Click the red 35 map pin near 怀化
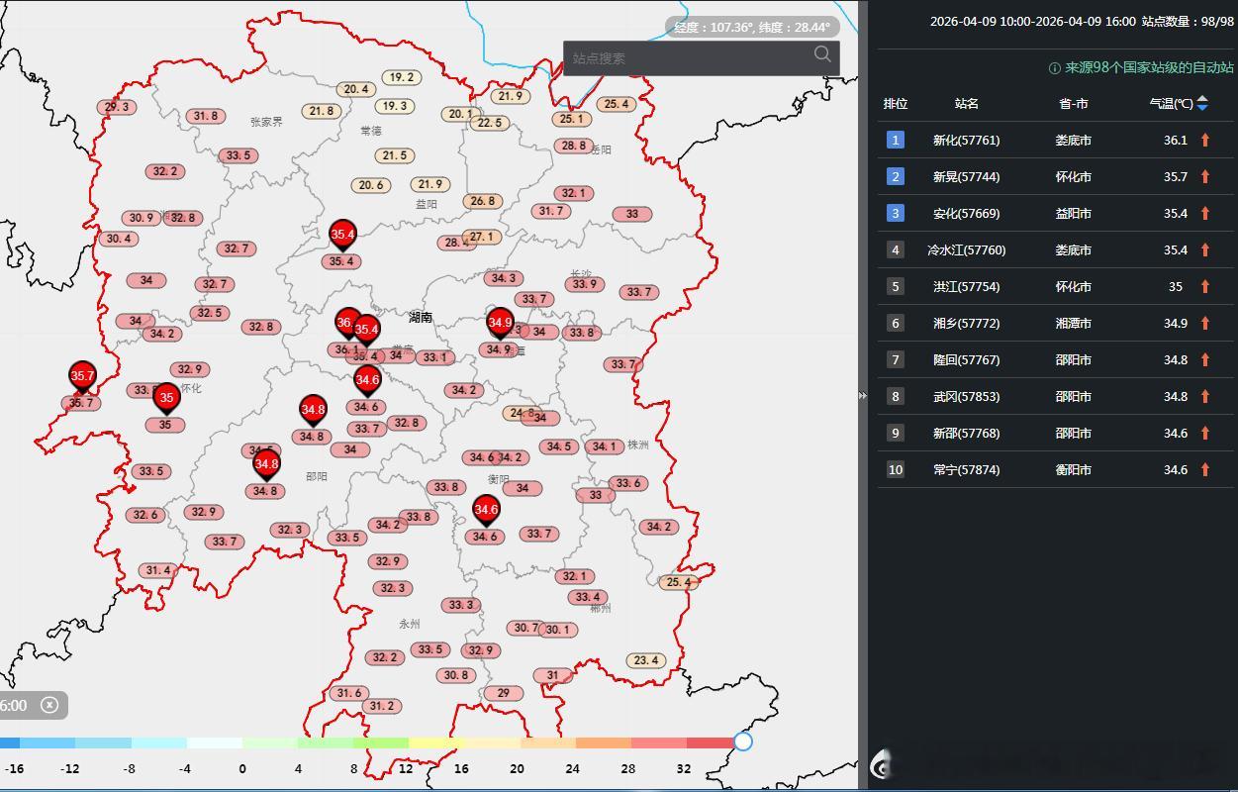This screenshot has height=792, width=1238. (166, 399)
